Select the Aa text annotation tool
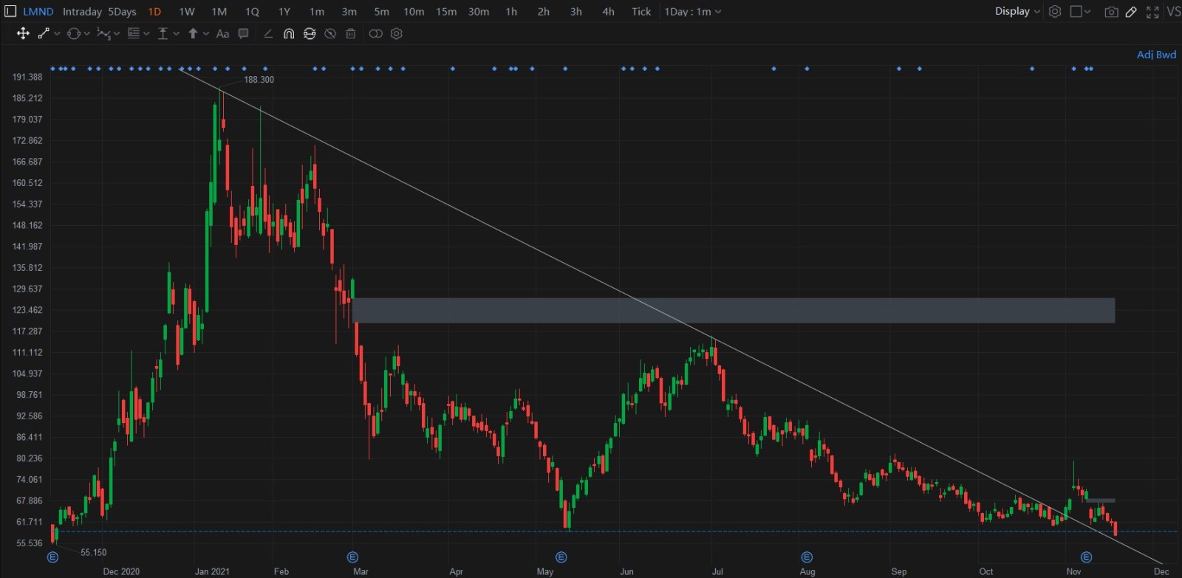The image size is (1182, 578). pyautogui.click(x=222, y=33)
